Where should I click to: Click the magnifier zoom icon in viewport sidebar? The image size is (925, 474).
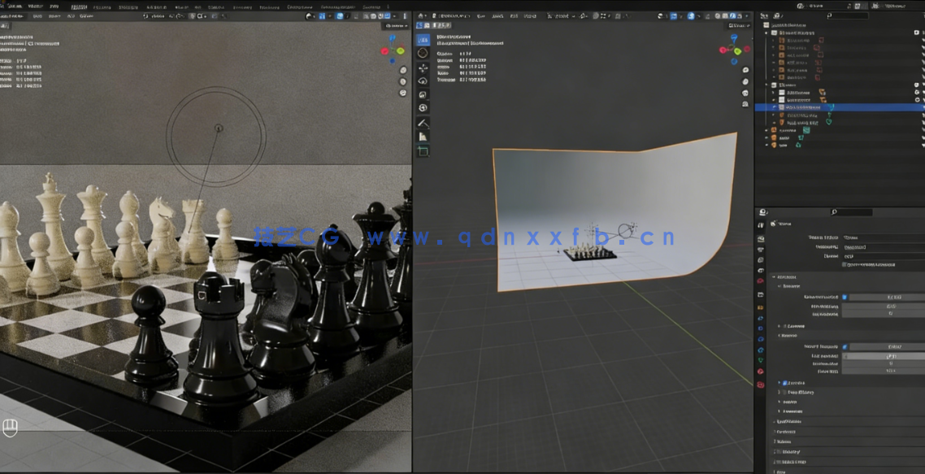click(745, 70)
